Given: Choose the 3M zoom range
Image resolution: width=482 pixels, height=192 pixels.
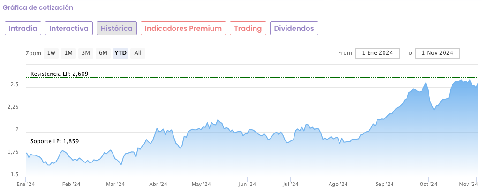Looking at the screenshot, I should (x=86, y=53).
